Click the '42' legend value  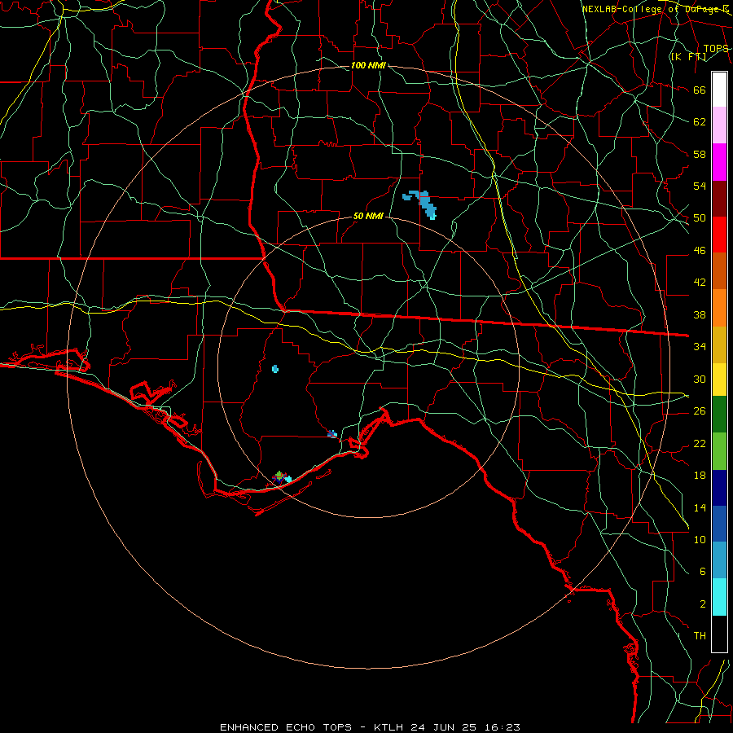coord(700,282)
